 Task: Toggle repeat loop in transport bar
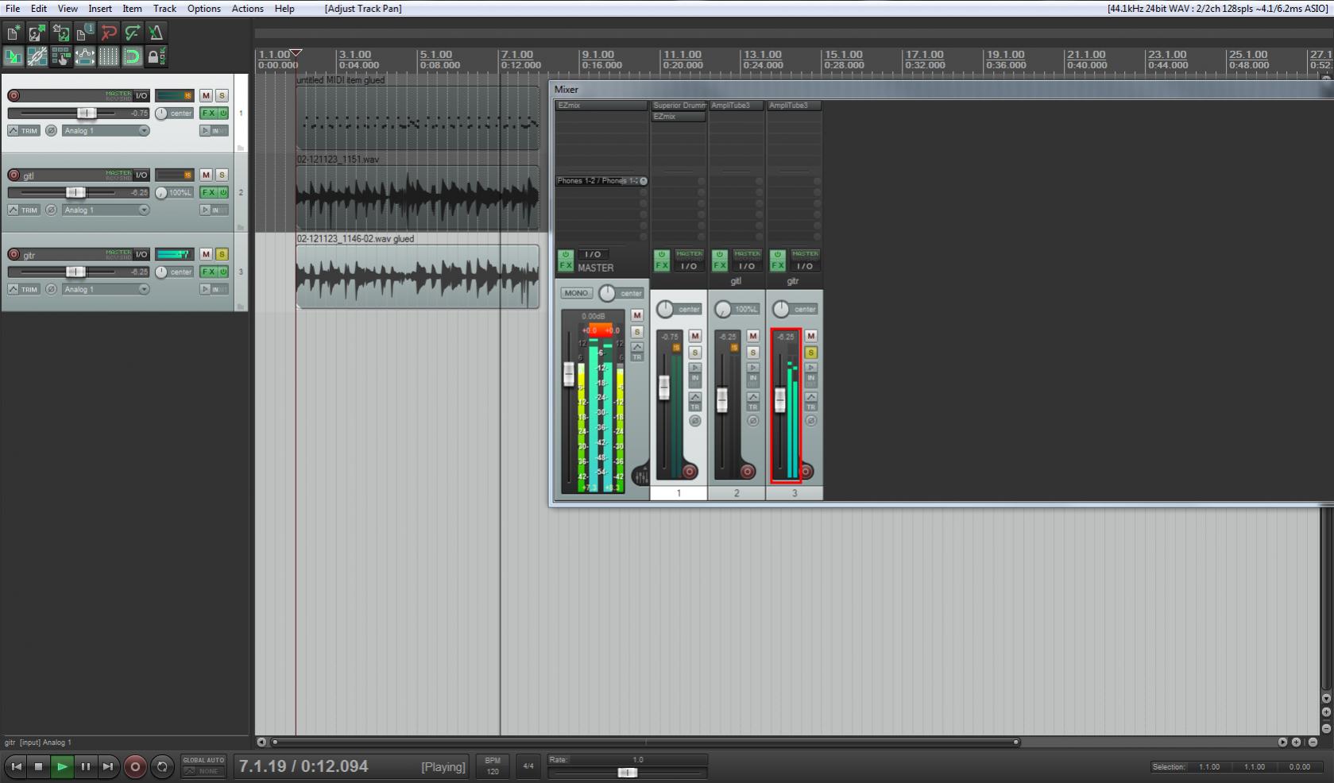[x=162, y=766]
